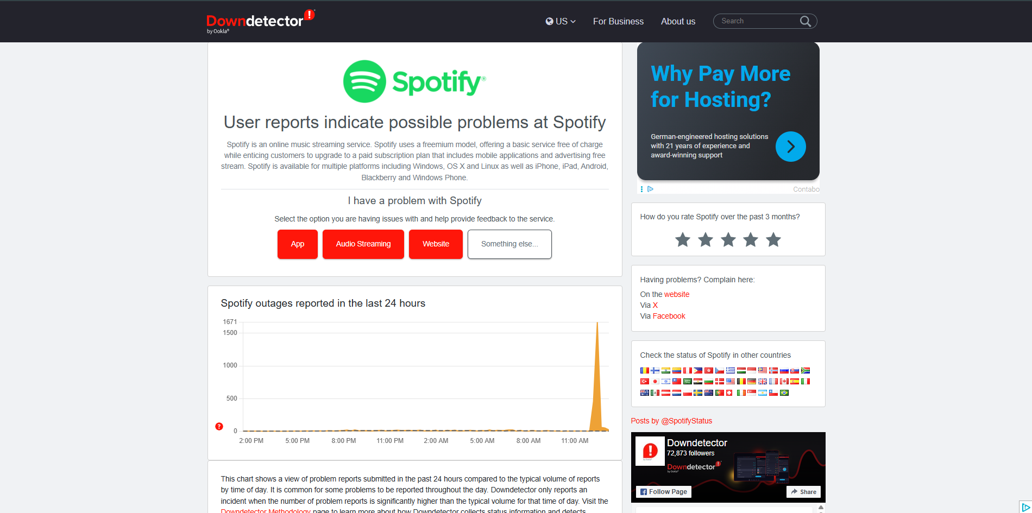Open the complain on website link
The height and width of the screenshot is (513, 1032).
pos(677,294)
